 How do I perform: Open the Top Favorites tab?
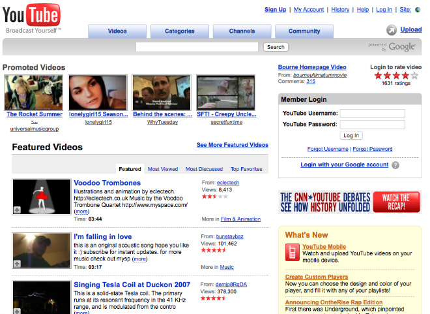246,169
